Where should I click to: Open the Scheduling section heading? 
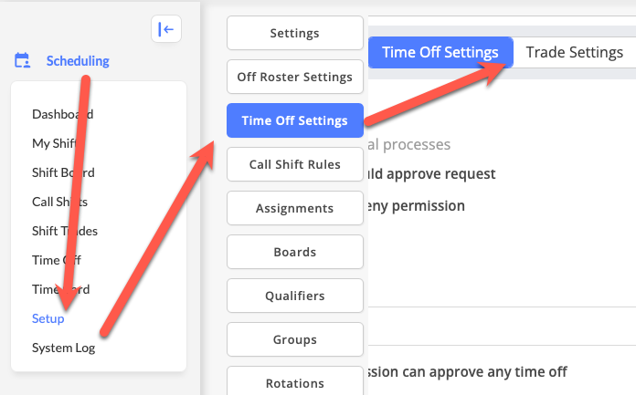pyautogui.click(x=78, y=61)
